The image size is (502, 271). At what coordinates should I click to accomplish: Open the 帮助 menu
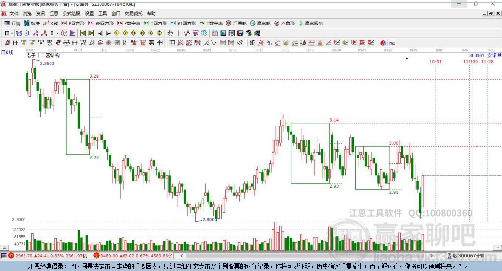(x=151, y=13)
